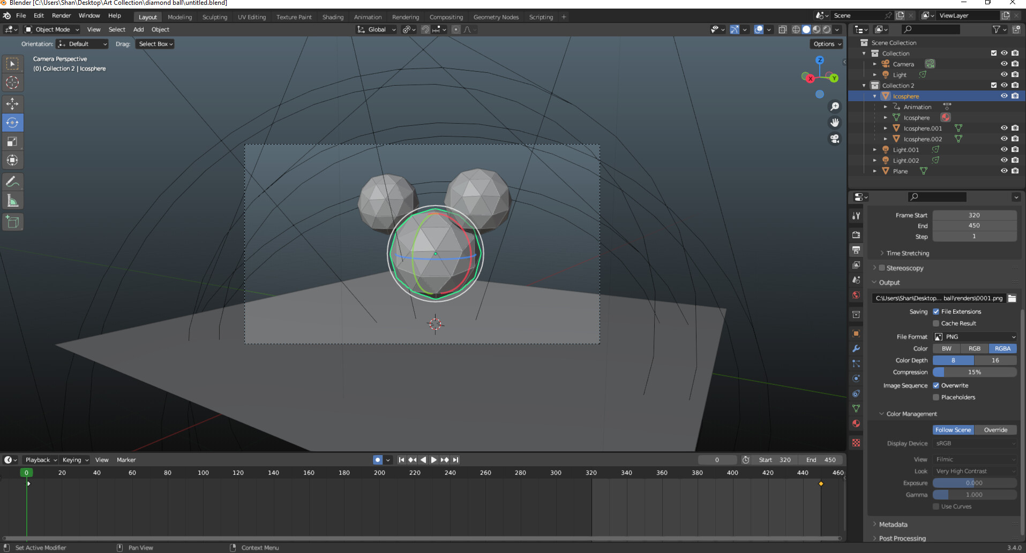Viewport: 1026px width, 553px height.
Task: Click the Override color management button
Action: tap(995, 429)
